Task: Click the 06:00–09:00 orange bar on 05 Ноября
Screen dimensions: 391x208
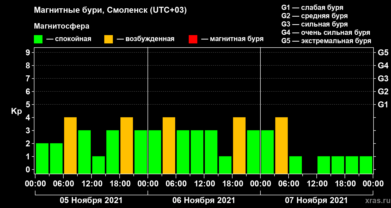Action: click(70, 145)
